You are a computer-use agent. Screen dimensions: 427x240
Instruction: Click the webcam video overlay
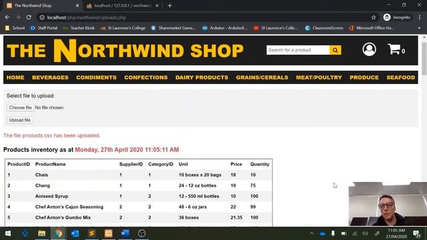tap(388, 204)
